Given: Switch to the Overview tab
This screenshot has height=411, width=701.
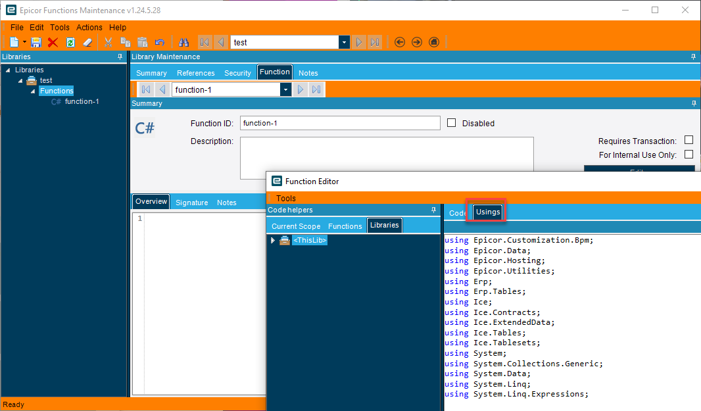Looking at the screenshot, I should 151,201.
